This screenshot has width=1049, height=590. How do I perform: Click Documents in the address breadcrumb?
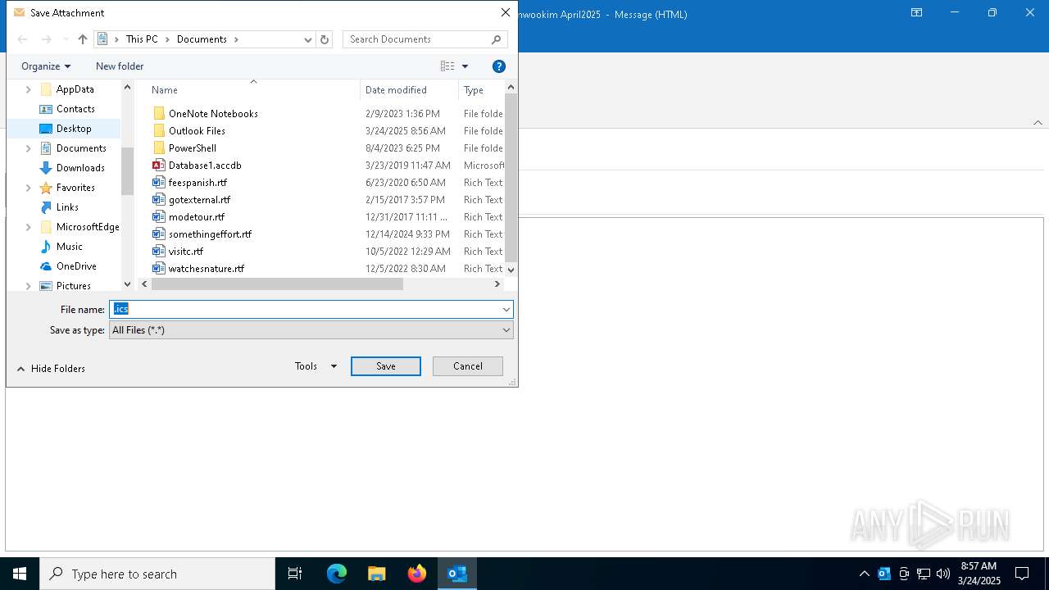[202, 39]
